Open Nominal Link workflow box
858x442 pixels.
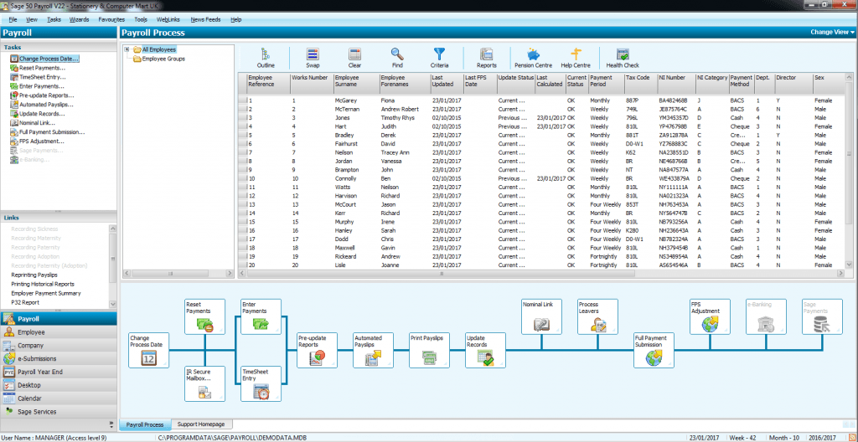[x=542, y=316]
